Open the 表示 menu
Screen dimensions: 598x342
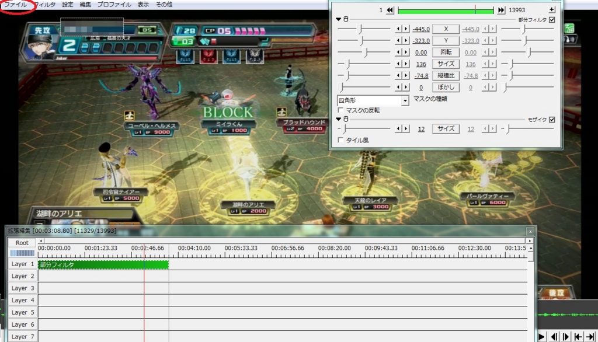143,5
